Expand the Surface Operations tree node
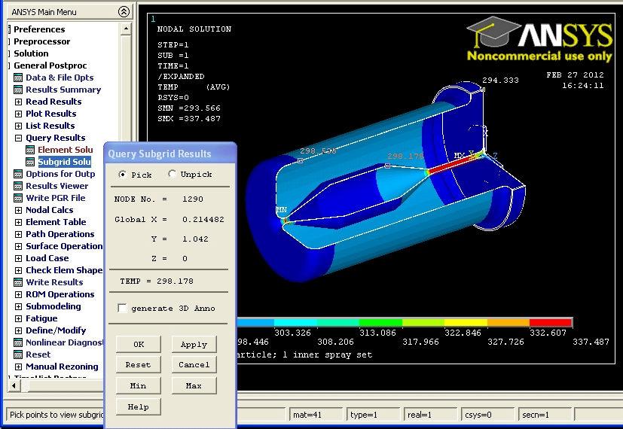Screen dimensions: 623x429 click(x=18, y=246)
